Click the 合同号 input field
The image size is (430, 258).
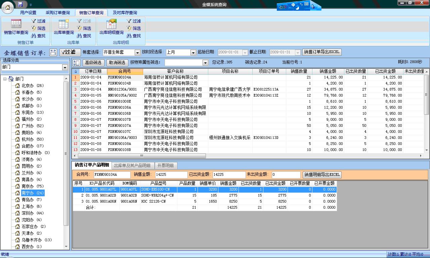[112, 175]
